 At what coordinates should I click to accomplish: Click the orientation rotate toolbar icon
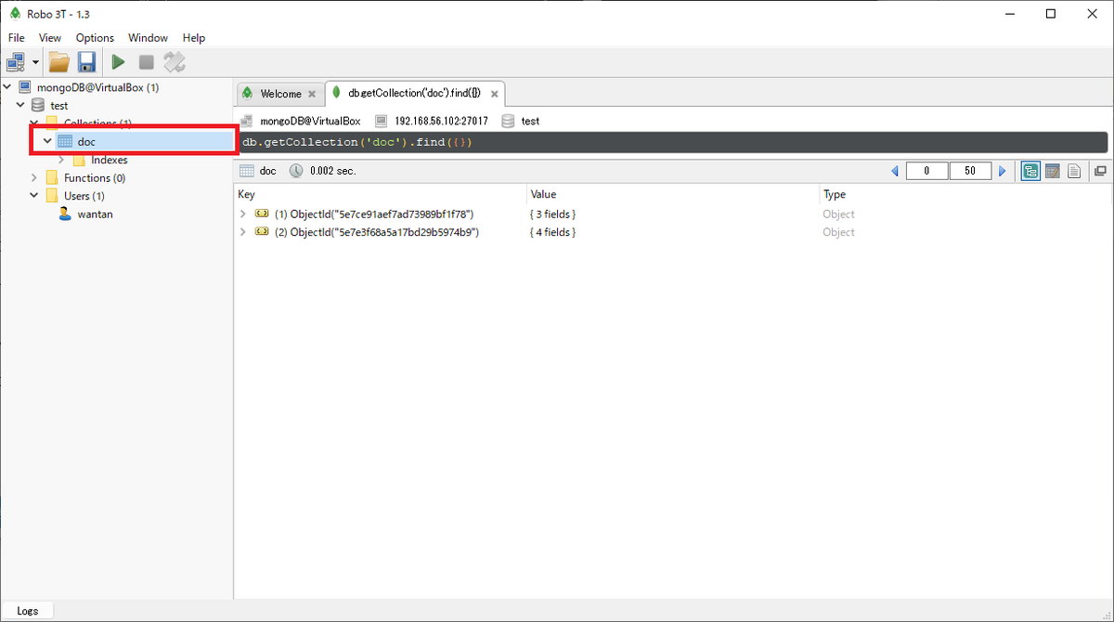click(x=175, y=62)
